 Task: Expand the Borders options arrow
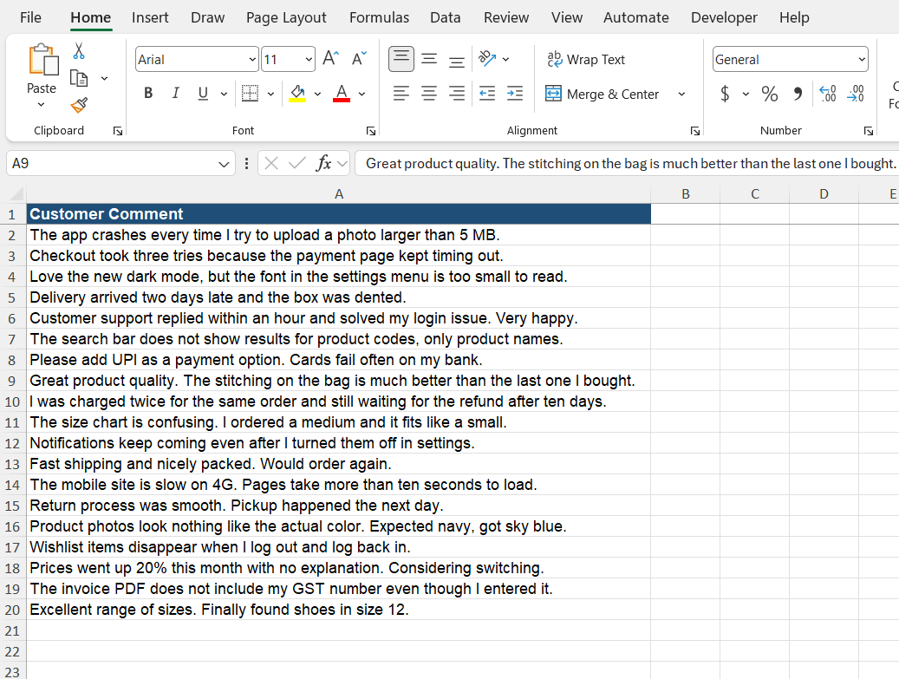click(x=270, y=94)
